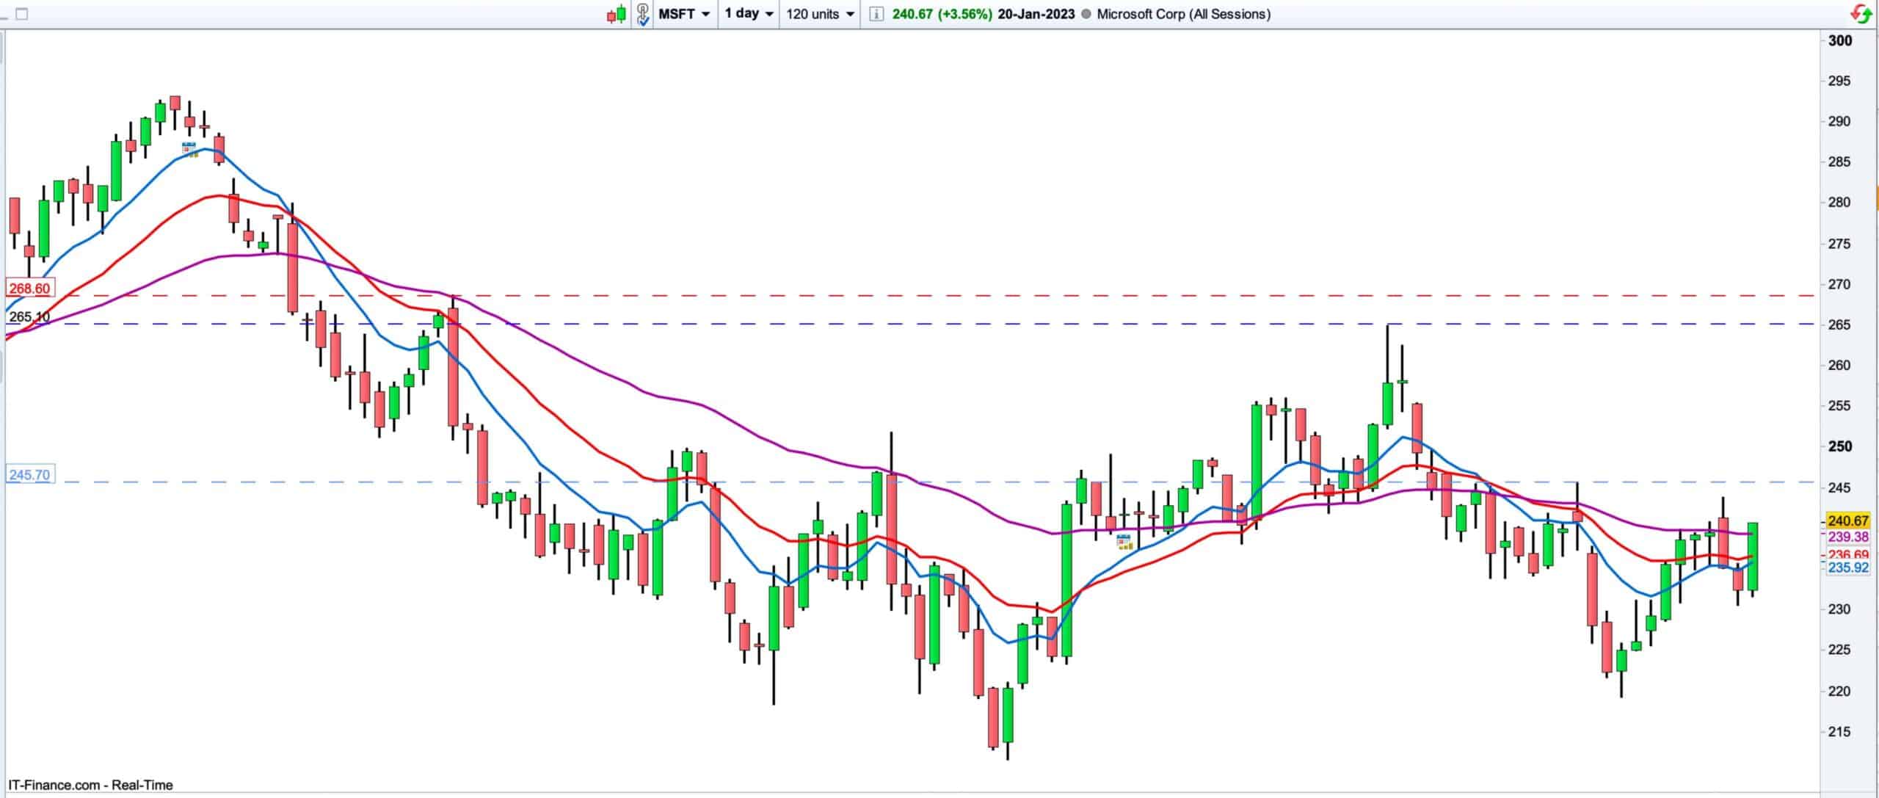Select the 245.70 support level label
This screenshot has width=1879, height=798.
[29, 475]
